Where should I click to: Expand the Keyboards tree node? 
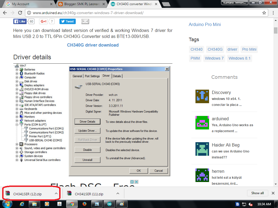pyautogui.click(x=17, y=109)
